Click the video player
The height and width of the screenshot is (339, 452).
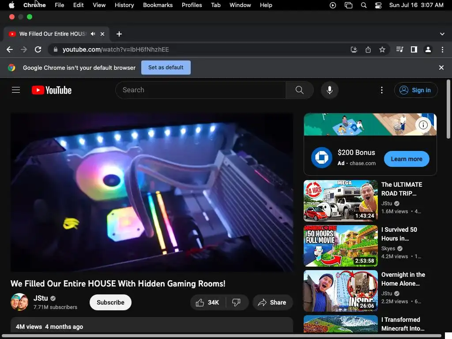point(152,192)
